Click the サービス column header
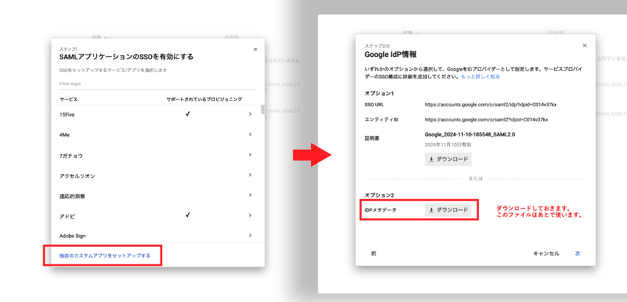Image resolution: width=627 pixels, height=302 pixels. [69, 99]
